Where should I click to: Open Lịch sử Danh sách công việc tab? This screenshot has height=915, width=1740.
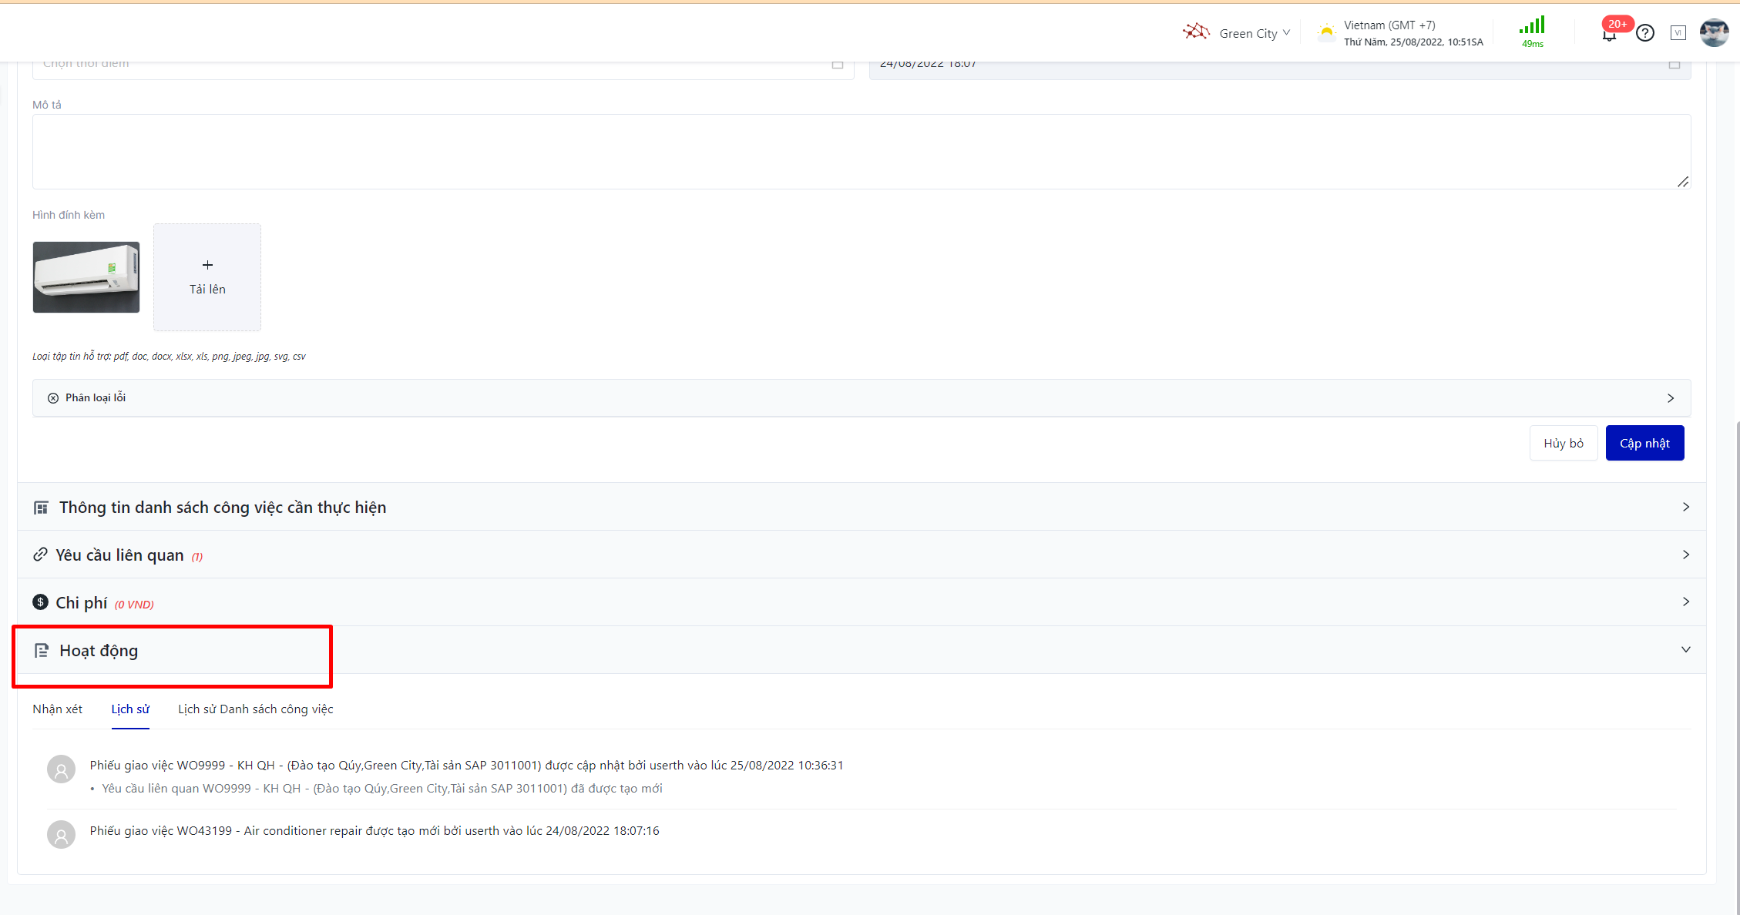(x=255, y=709)
